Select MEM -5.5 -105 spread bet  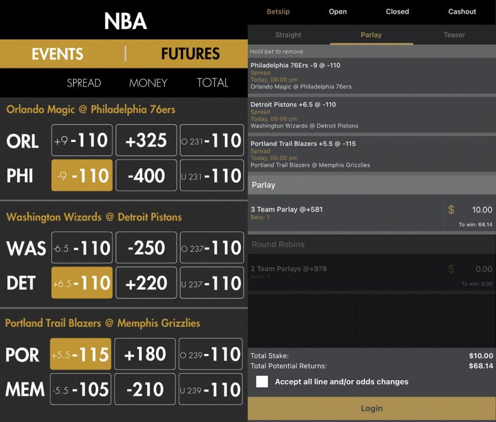coord(81,389)
